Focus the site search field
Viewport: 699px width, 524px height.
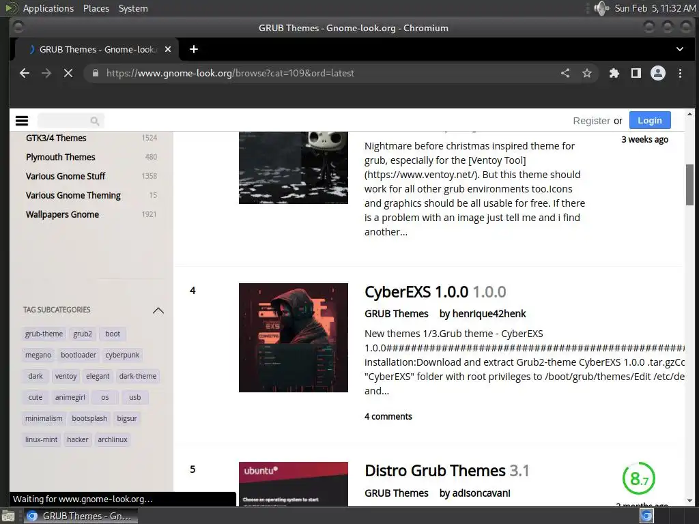[71, 121]
